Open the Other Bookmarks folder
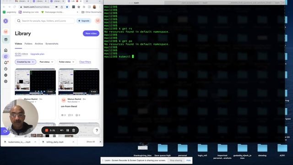This screenshot has width=293, height=165. pos(92,12)
